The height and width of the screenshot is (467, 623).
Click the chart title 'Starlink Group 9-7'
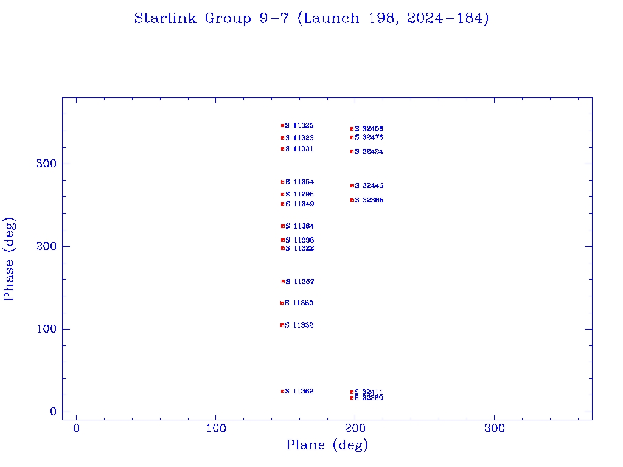pos(211,18)
